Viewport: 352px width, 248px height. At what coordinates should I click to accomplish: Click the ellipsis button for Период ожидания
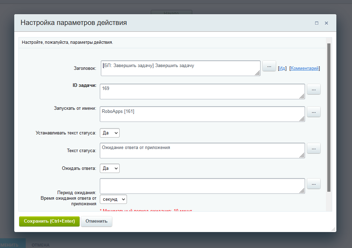313,184
